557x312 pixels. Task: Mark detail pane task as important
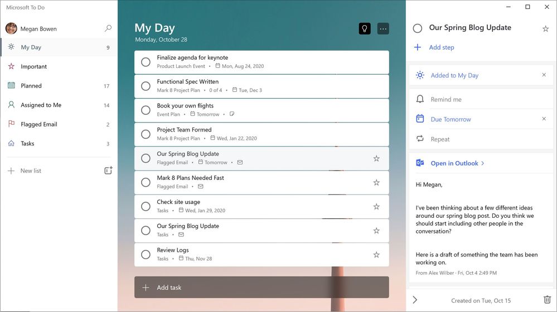(x=546, y=29)
